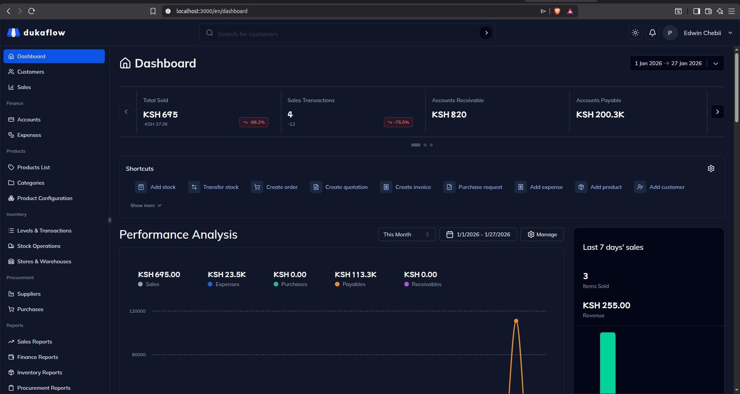Image resolution: width=740 pixels, height=394 pixels.
Task: Click the dukaflow logo icon
Action: [x=13, y=33]
